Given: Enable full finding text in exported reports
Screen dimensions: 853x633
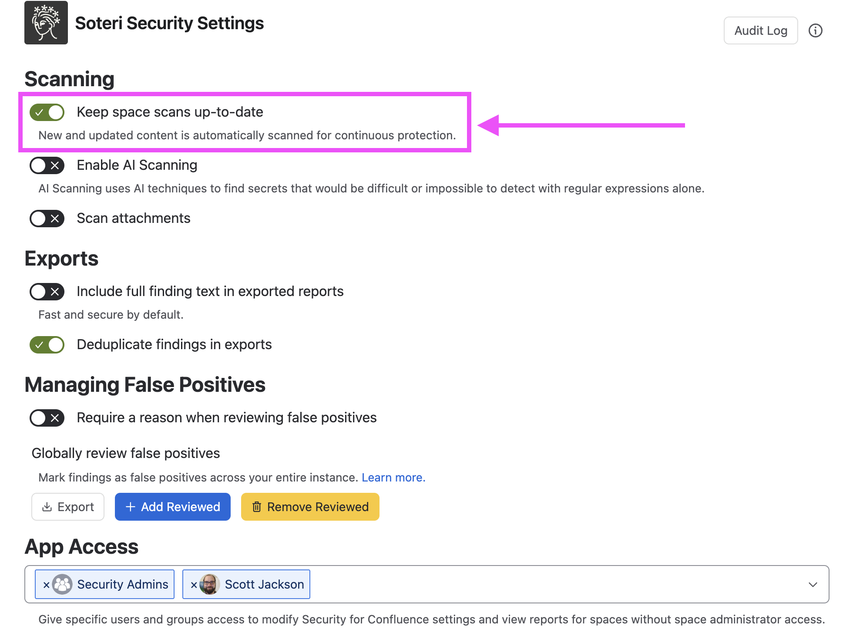Looking at the screenshot, I should pos(47,292).
